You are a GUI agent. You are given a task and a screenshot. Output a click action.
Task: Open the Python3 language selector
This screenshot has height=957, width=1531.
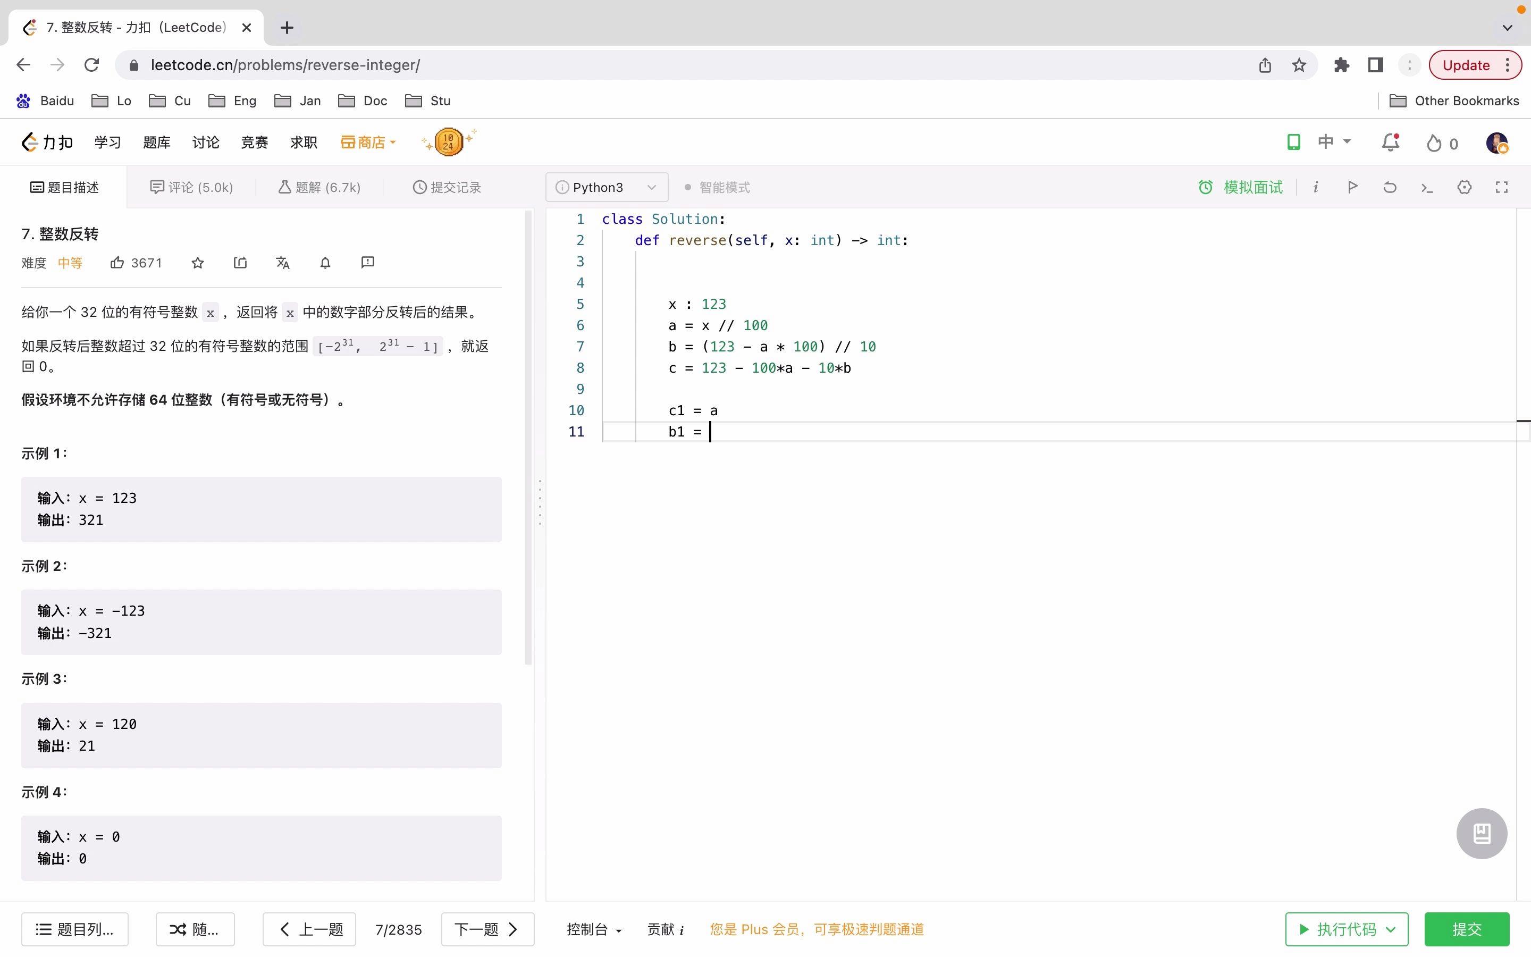pyautogui.click(x=606, y=187)
